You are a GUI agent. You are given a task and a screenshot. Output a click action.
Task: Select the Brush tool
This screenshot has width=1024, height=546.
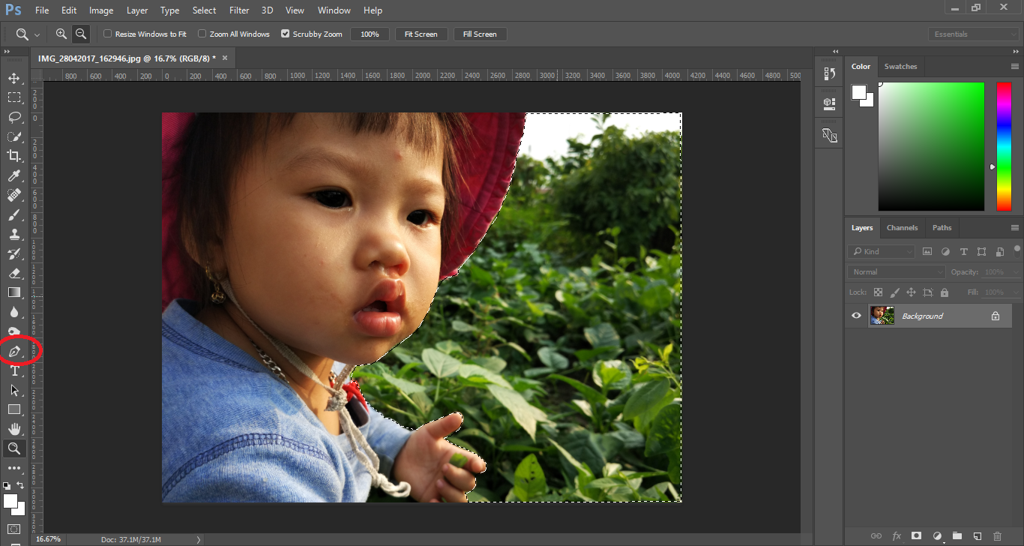coord(14,214)
